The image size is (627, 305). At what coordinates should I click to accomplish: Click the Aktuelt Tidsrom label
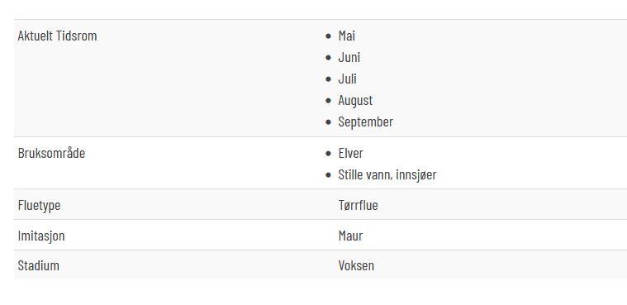(x=57, y=36)
